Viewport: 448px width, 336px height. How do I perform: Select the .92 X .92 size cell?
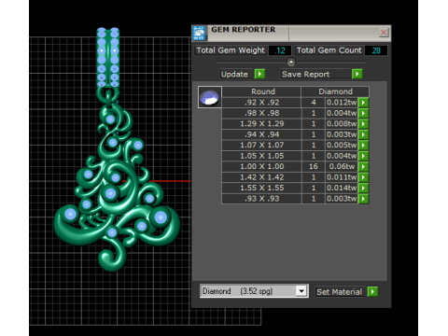[261, 103]
